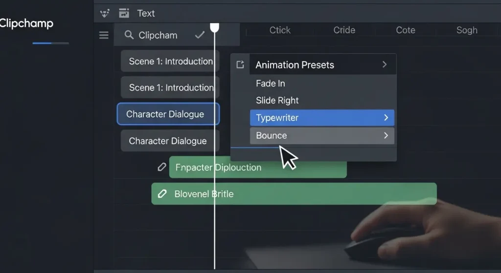
Task: Expand the Animation Presets chevron
Action: pos(385,64)
